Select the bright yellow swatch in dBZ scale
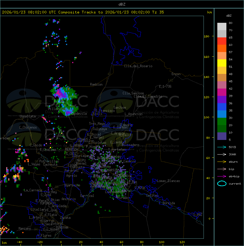This screenshot has height=246, width=244. point(222,63)
